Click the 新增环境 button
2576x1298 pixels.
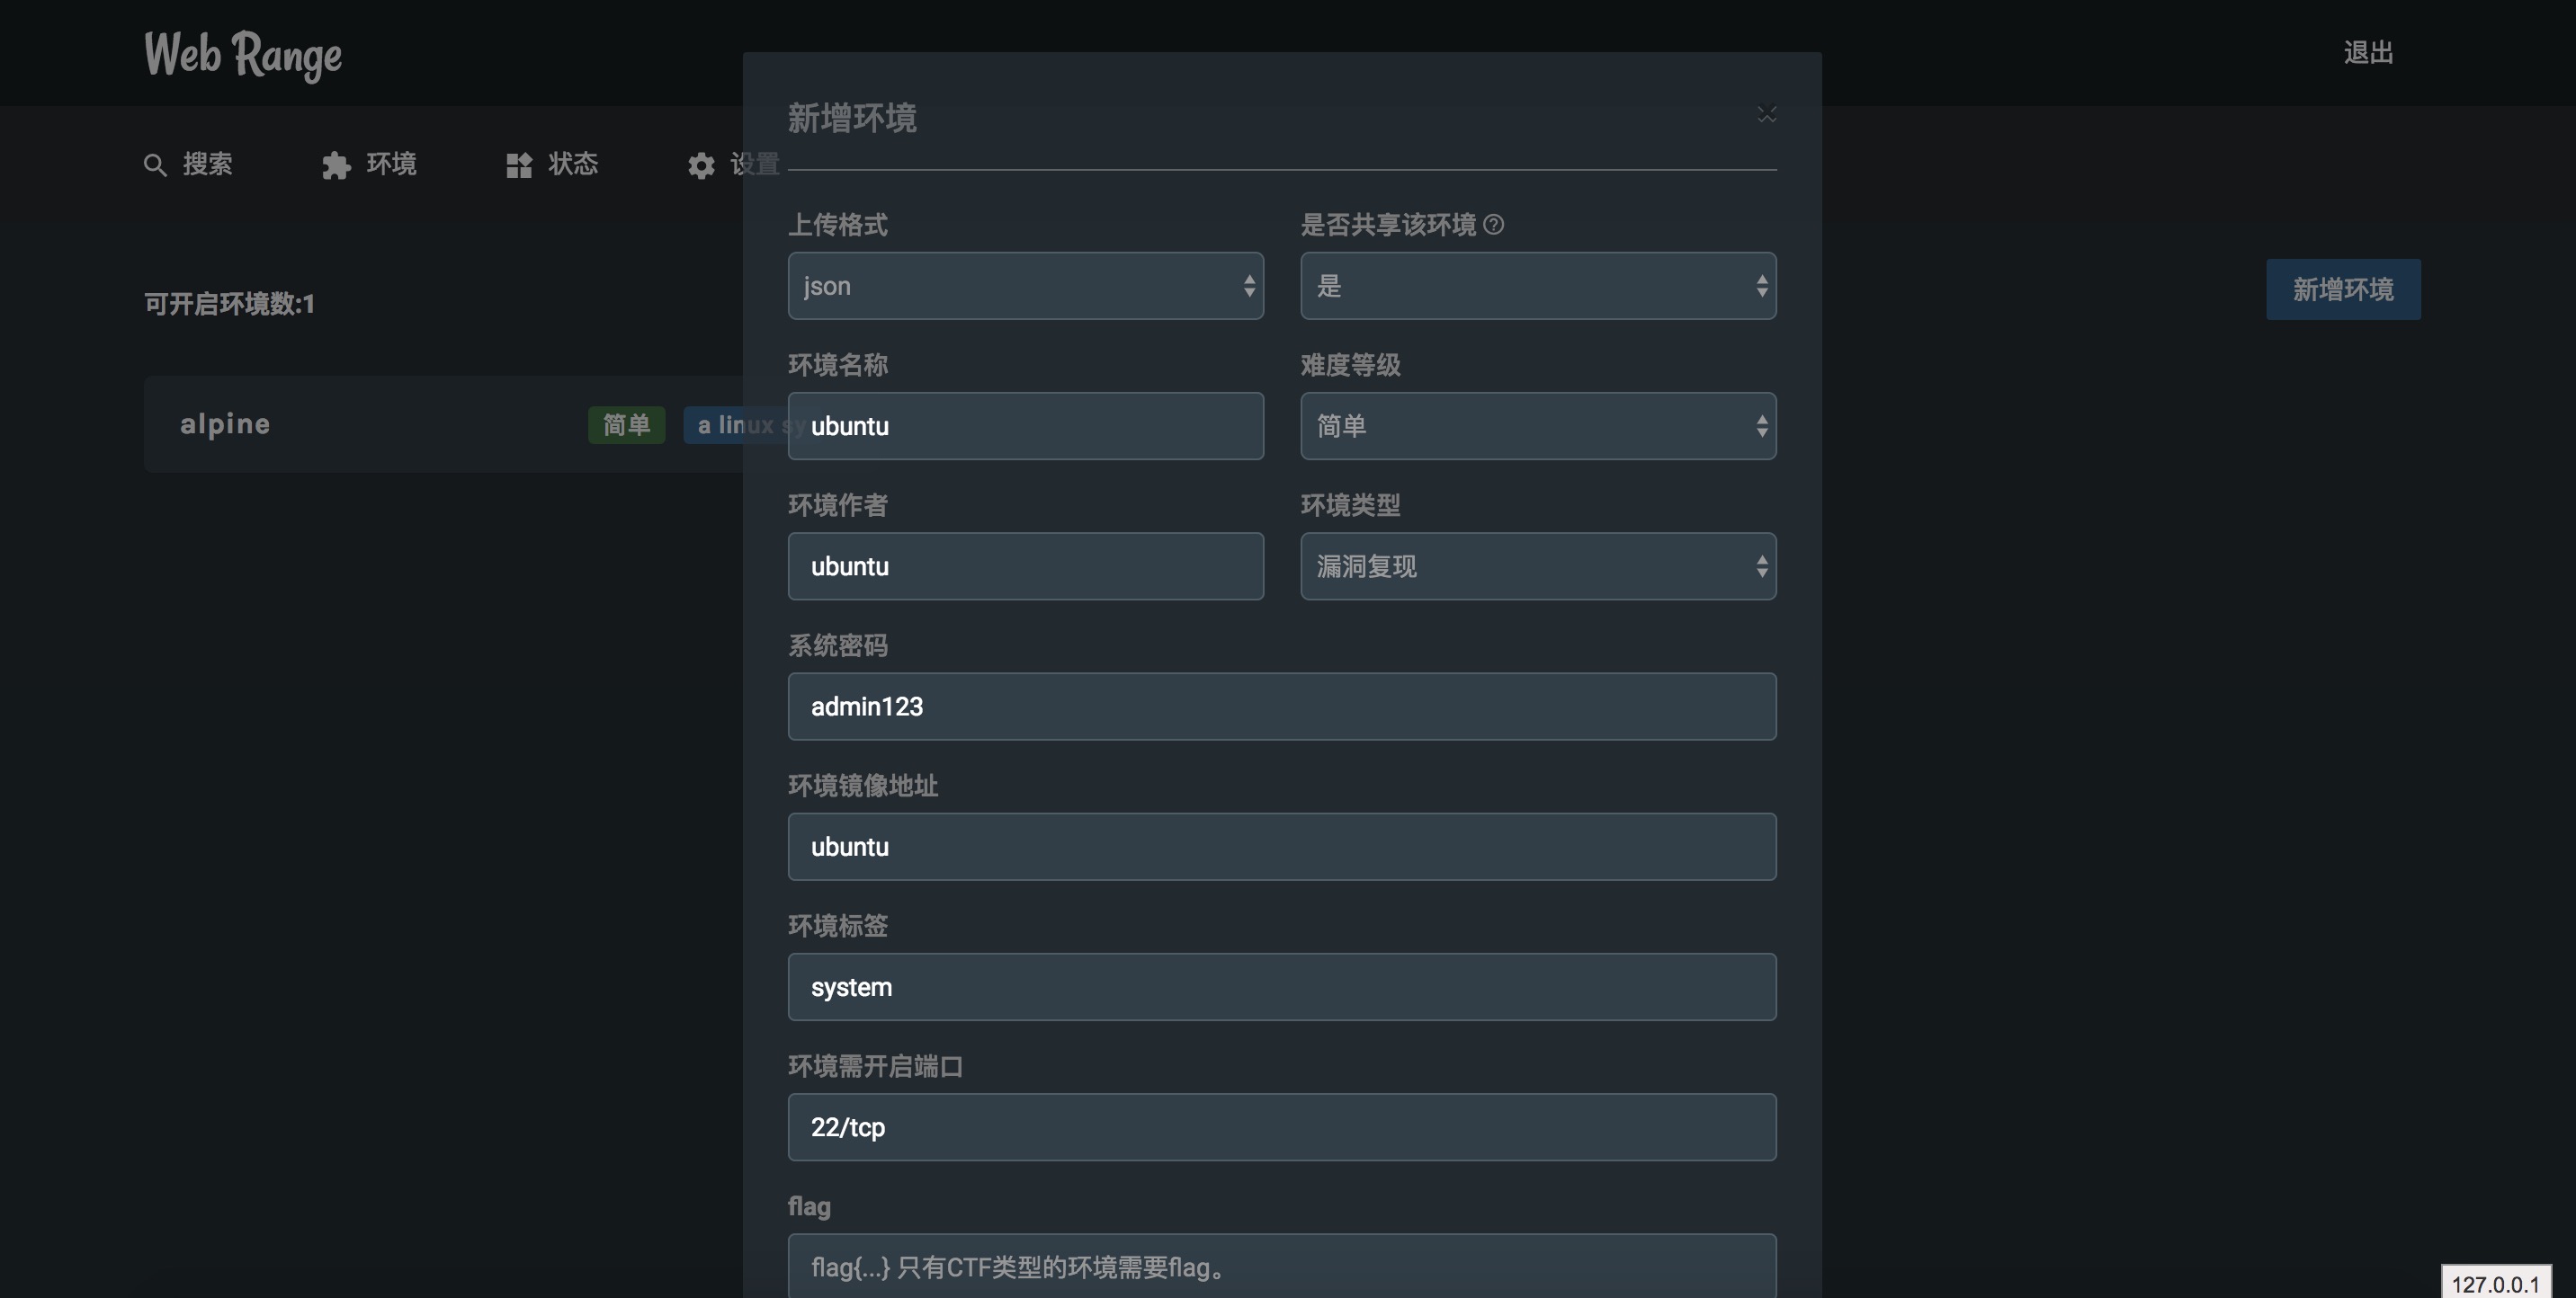tap(2342, 289)
